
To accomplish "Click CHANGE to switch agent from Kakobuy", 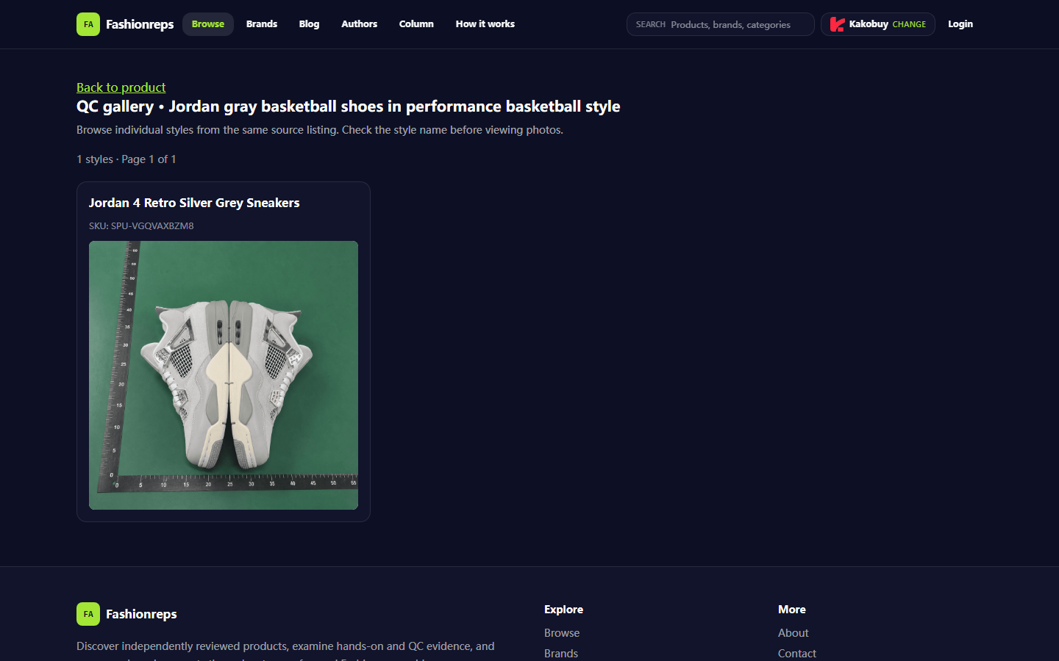I will (x=909, y=24).
